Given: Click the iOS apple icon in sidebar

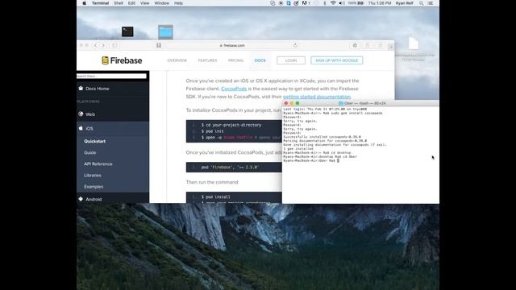Looking at the screenshot, I should 81,128.
